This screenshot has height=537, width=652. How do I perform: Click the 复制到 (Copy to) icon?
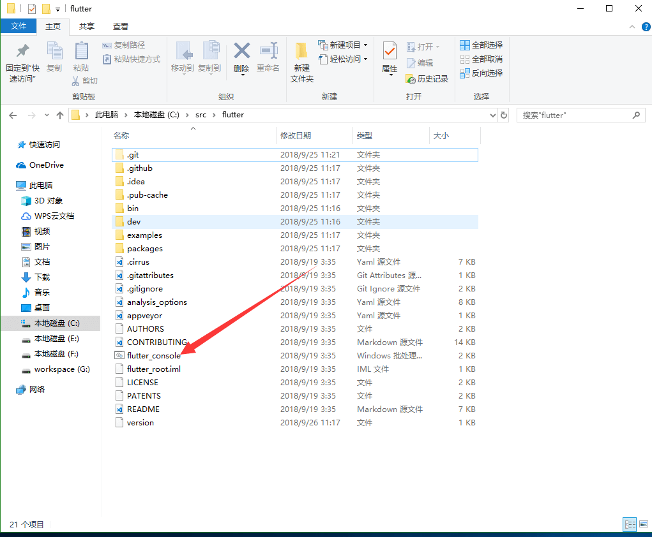coord(212,57)
